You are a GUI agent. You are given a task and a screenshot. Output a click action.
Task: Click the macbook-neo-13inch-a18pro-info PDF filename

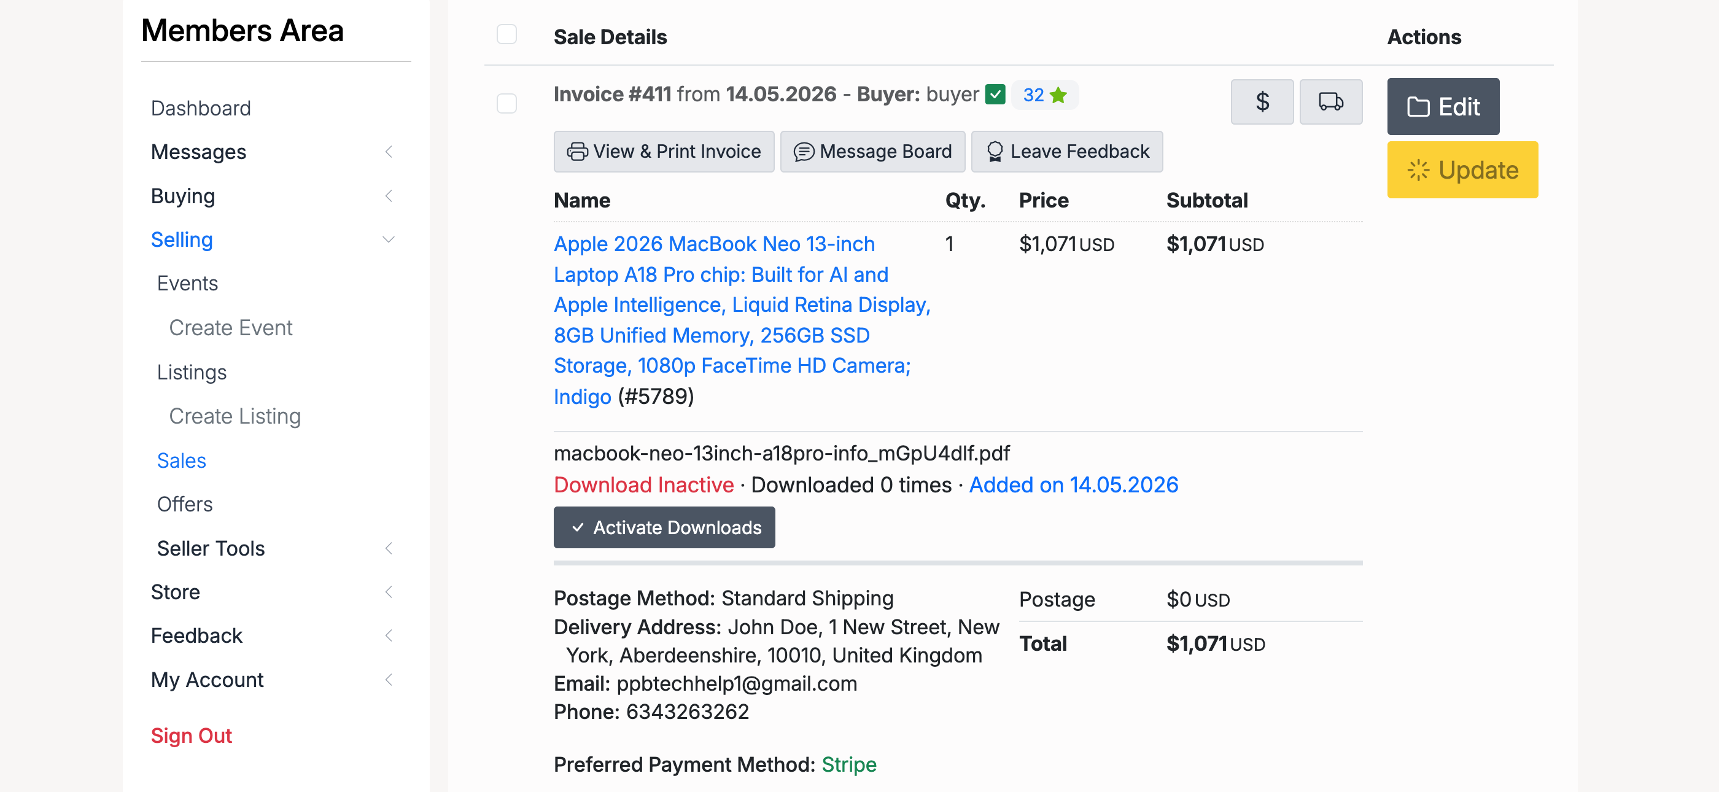(x=782, y=453)
